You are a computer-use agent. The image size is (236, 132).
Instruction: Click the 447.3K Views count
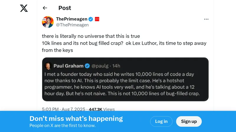point(102,109)
